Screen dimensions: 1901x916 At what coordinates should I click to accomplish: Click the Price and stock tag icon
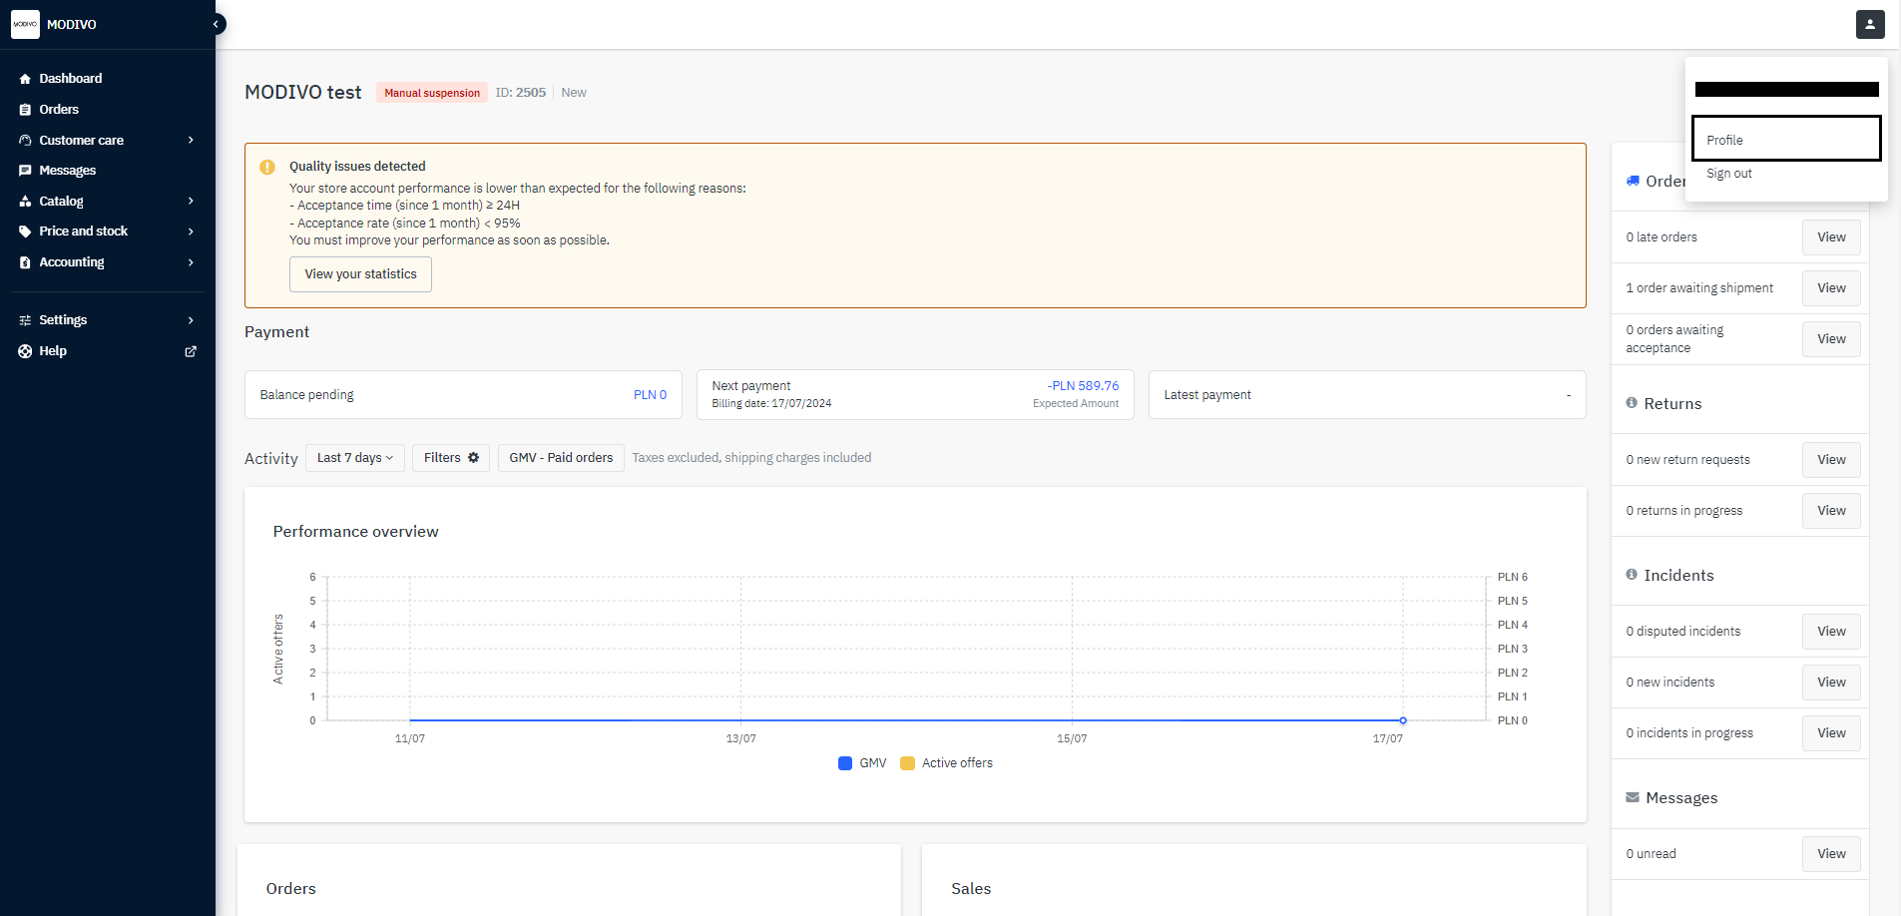click(25, 231)
